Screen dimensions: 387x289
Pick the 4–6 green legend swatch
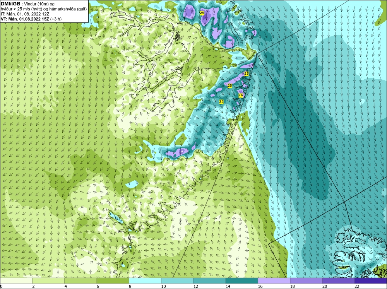pyautogui.click(x=80, y=280)
